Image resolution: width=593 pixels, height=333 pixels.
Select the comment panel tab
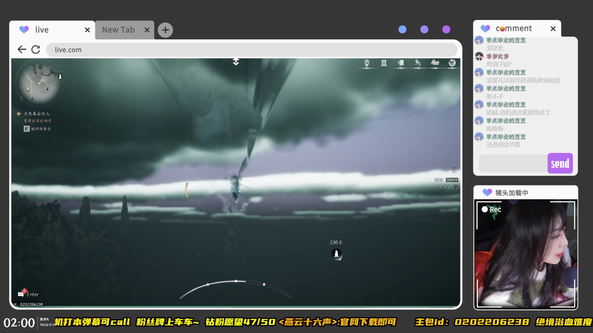517,29
